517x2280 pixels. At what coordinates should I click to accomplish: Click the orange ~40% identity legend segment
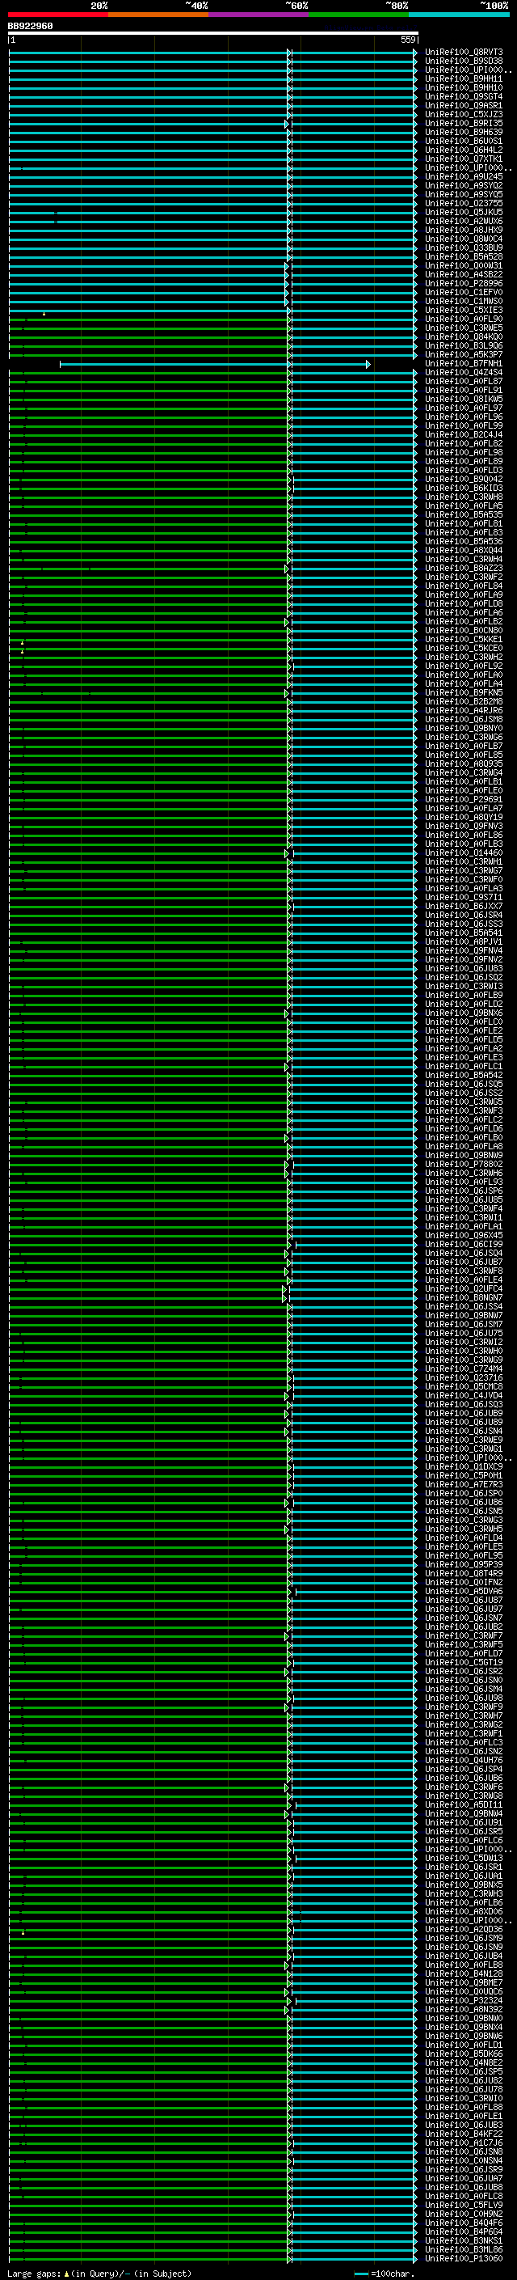click(158, 15)
